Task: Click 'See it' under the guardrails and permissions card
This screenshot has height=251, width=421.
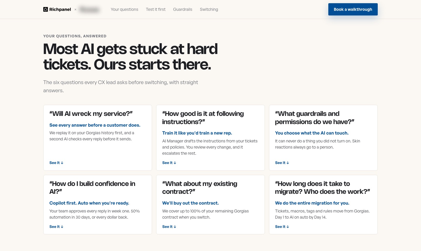Action: point(282,163)
